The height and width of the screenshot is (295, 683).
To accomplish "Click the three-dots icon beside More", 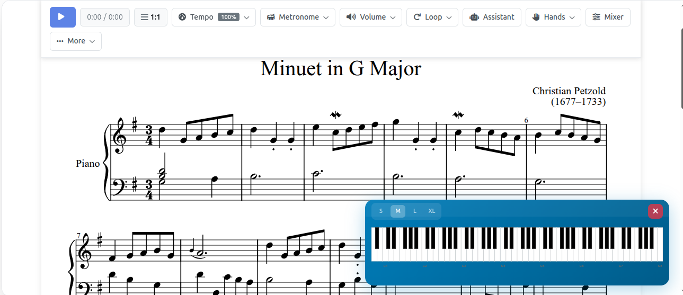I will (60, 41).
